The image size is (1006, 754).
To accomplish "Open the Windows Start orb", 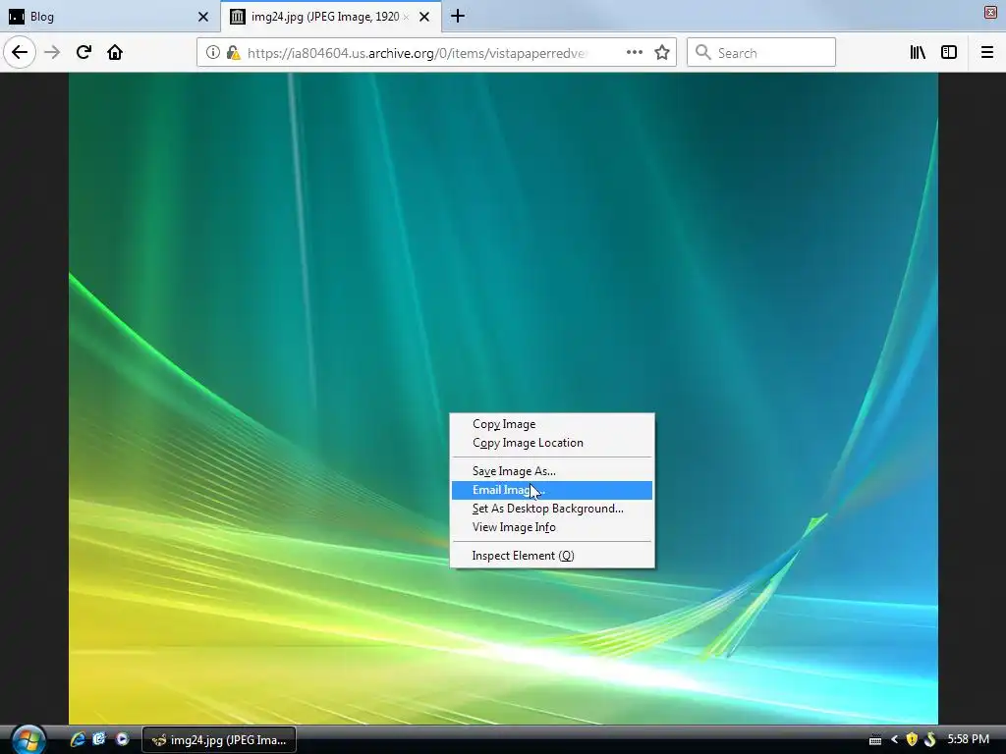I will pos(28,740).
